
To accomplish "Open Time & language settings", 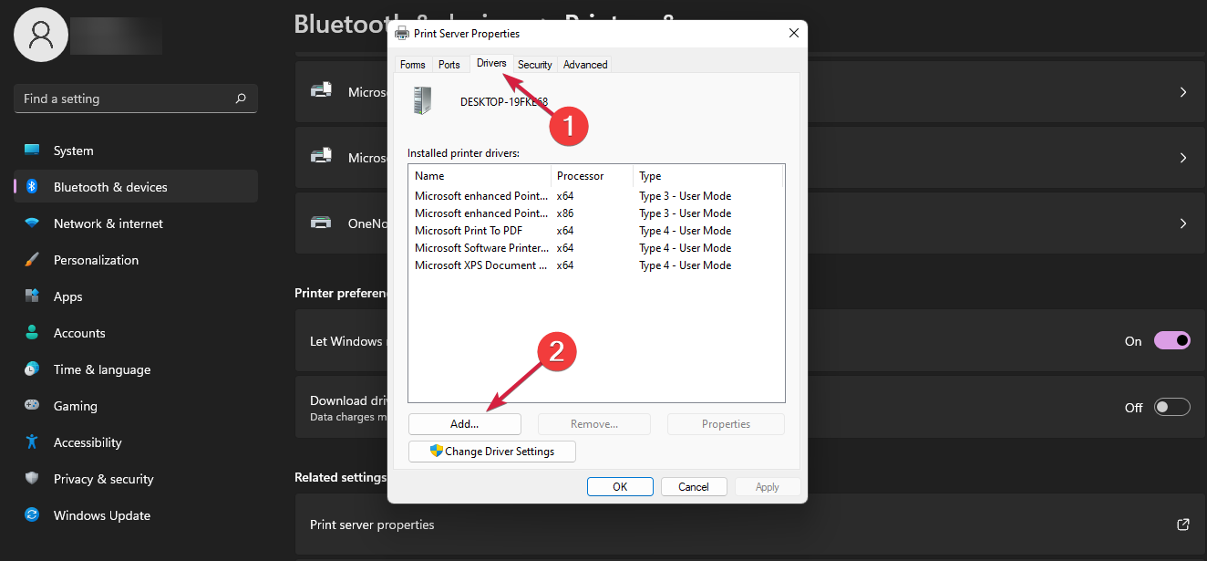I will 136,369.
